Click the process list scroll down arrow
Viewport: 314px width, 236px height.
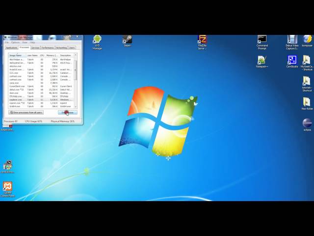(x=76, y=107)
